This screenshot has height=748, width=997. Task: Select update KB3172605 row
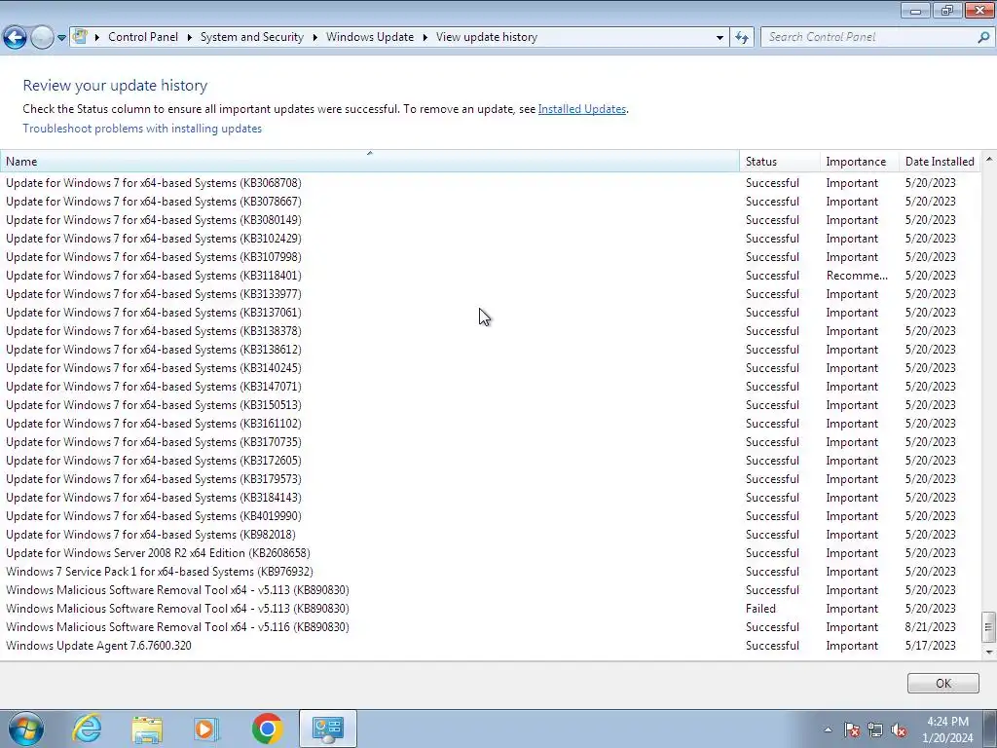click(491, 460)
